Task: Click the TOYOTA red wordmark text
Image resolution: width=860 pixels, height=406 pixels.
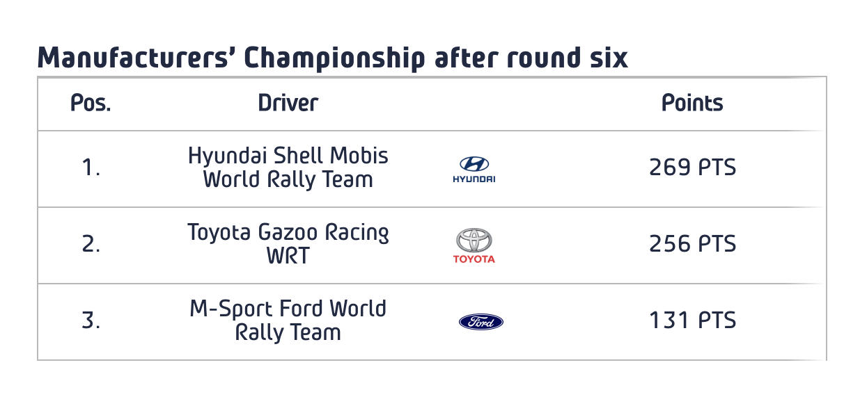Action: (x=474, y=259)
